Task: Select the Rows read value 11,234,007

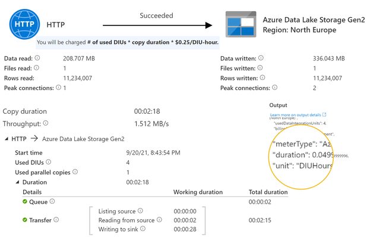Action: 77,78
